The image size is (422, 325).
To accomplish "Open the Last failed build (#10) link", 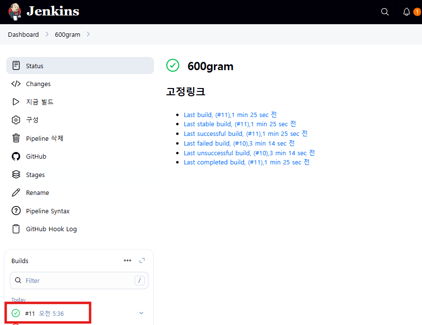I will pos(239,143).
